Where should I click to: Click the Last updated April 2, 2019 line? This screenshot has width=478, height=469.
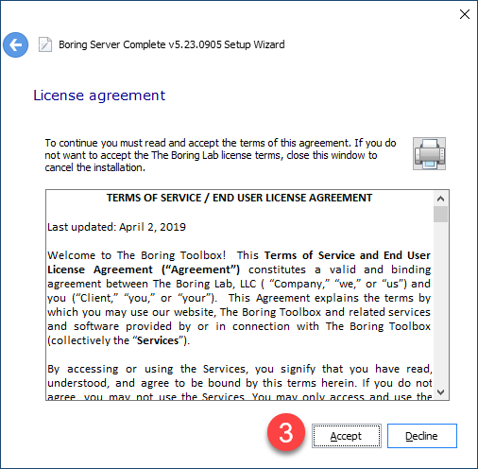coord(116,227)
